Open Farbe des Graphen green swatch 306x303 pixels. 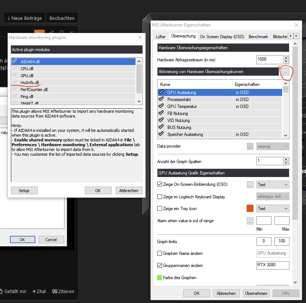point(160,278)
